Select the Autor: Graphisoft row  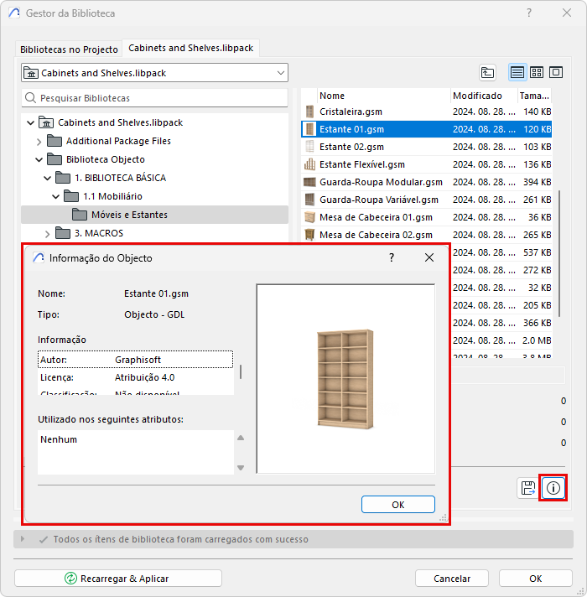[x=135, y=360]
